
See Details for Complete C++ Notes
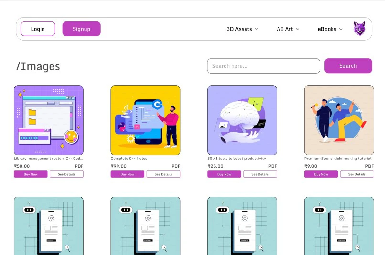[163, 174]
